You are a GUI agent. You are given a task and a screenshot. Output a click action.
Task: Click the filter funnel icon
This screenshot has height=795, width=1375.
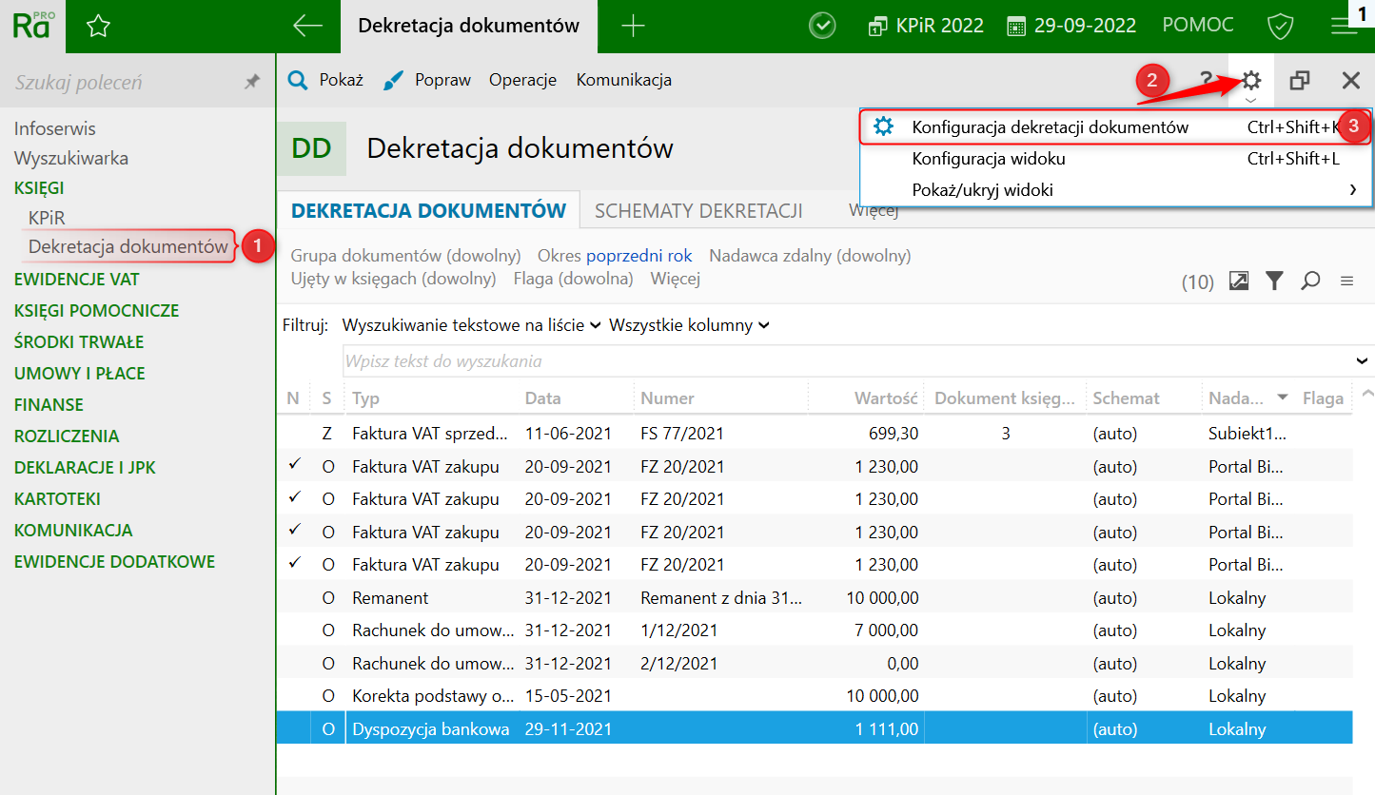[1274, 281]
